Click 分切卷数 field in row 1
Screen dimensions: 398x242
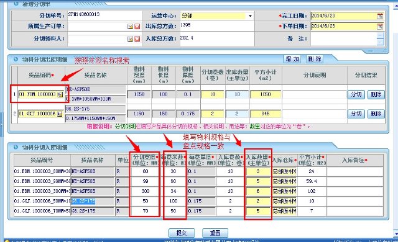click(x=213, y=94)
